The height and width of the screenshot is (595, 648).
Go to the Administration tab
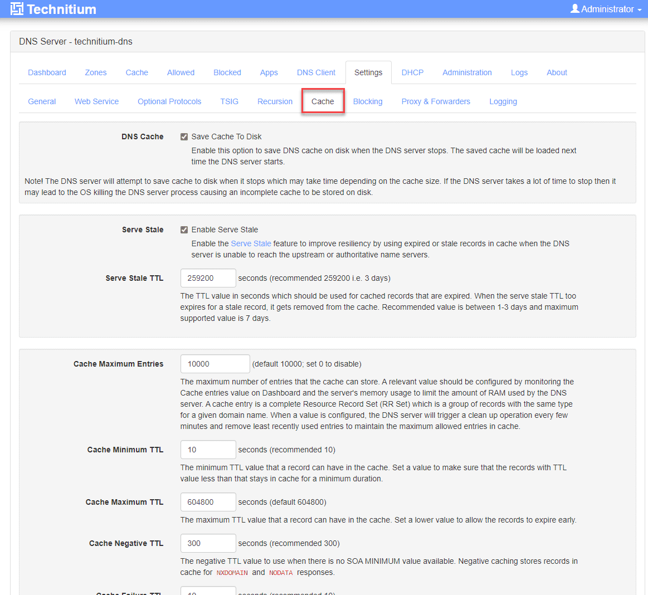467,72
